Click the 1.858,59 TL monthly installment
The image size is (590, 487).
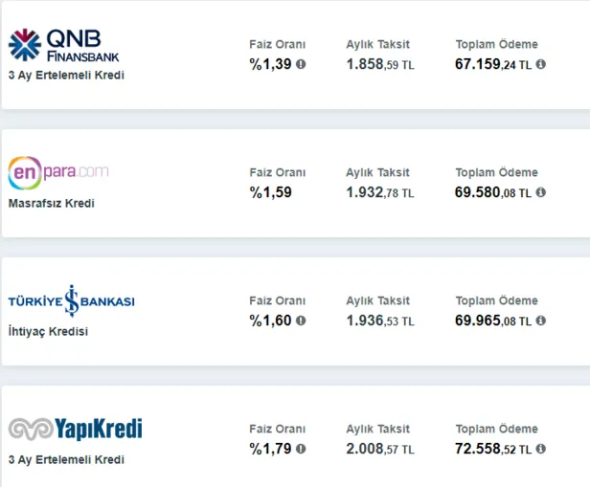click(x=380, y=64)
